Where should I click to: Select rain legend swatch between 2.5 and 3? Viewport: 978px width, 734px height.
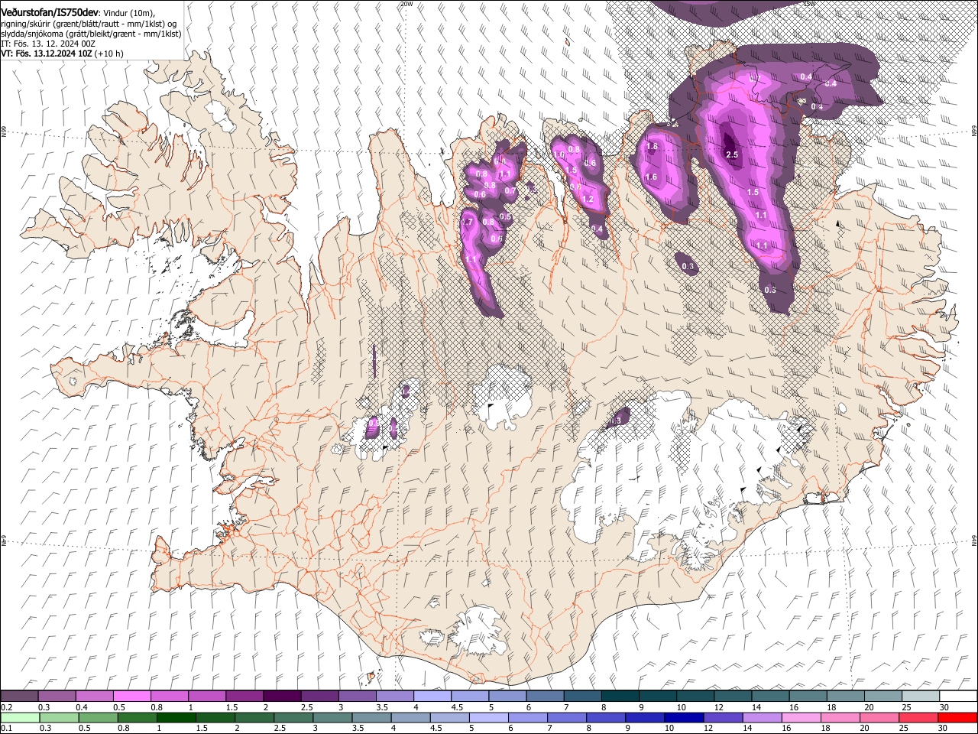point(293,717)
